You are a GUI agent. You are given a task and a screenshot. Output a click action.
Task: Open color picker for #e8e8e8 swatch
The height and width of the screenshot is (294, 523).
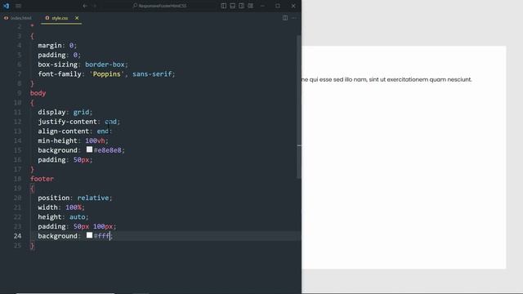(89, 149)
